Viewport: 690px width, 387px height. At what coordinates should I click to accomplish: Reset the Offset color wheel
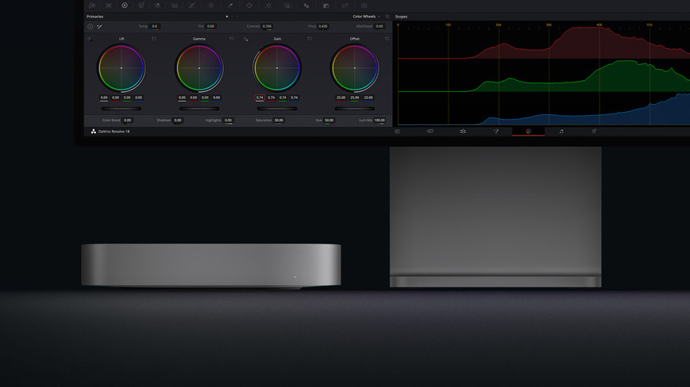pyautogui.click(x=387, y=38)
